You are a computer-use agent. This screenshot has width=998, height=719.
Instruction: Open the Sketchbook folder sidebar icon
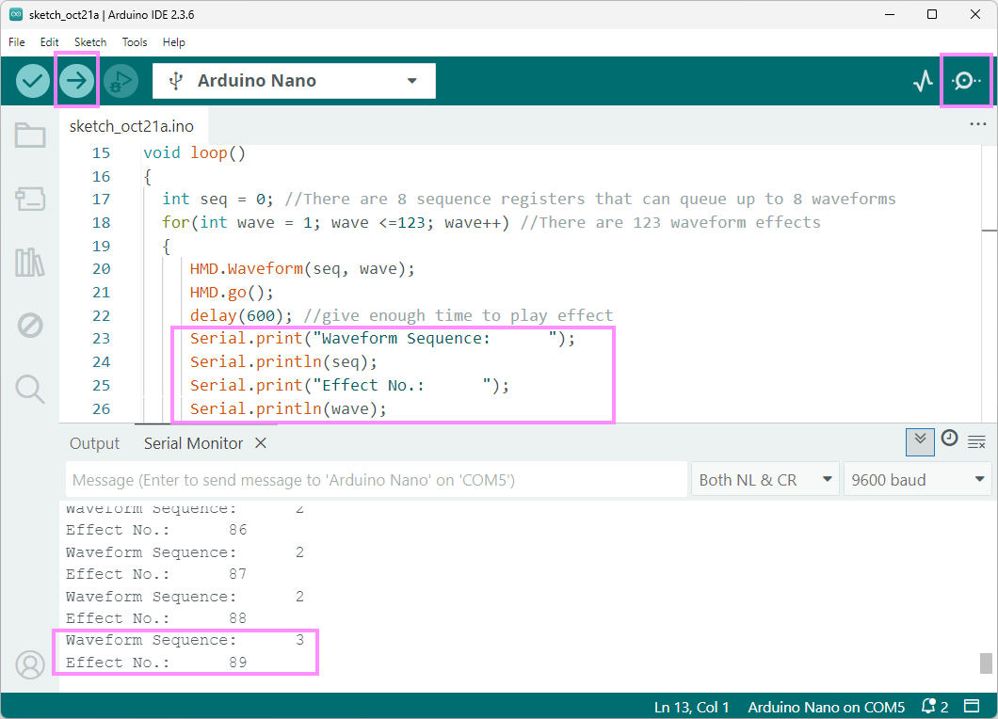point(30,136)
